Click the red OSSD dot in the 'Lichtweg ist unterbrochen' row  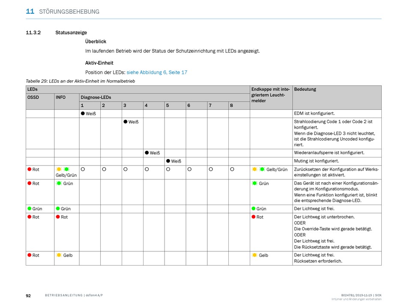tap(29, 217)
